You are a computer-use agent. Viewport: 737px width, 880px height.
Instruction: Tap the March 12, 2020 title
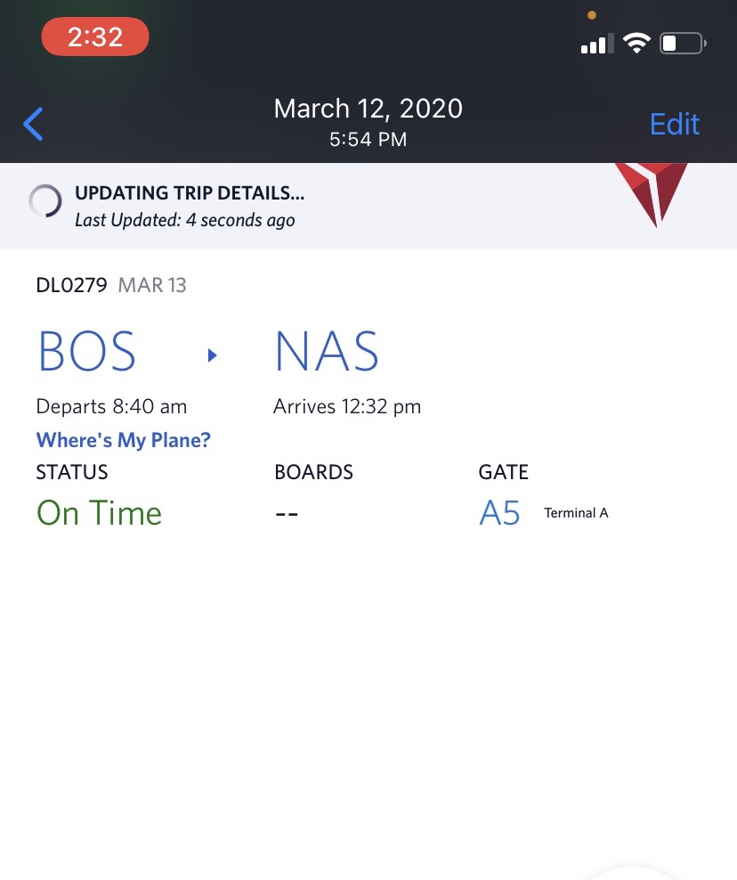368,109
